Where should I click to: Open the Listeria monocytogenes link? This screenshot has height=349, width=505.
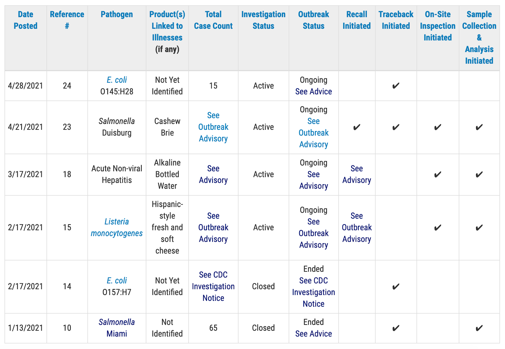117,227
